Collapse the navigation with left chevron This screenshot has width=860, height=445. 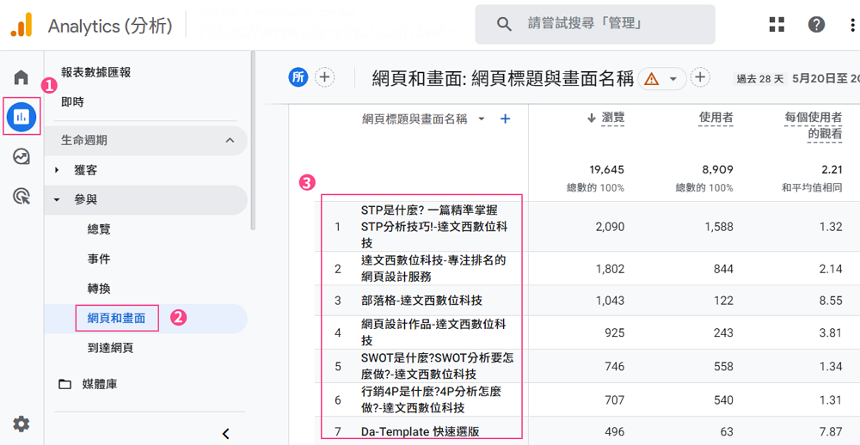(x=225, y=434)
